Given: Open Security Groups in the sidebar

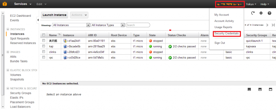Looking at the screenshot, I should [x=20, y=93].
